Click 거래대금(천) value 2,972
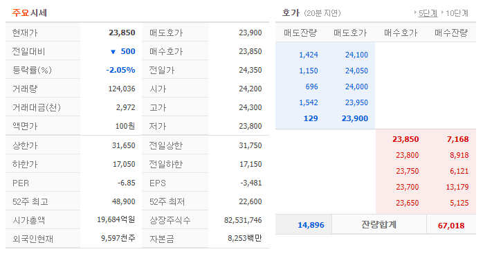The height and width of the screenshot is (254, 483). tap(126, 107)
